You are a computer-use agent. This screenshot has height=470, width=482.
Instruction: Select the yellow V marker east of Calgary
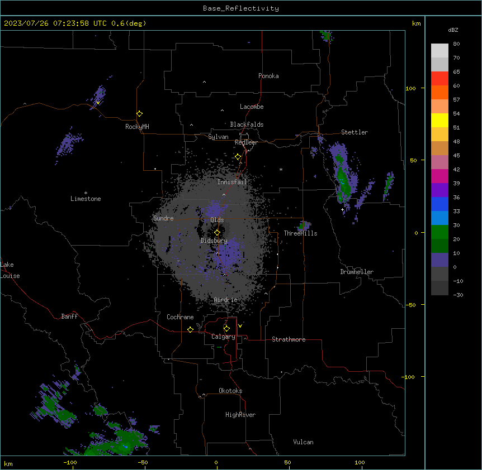click(x=240, y=326)
